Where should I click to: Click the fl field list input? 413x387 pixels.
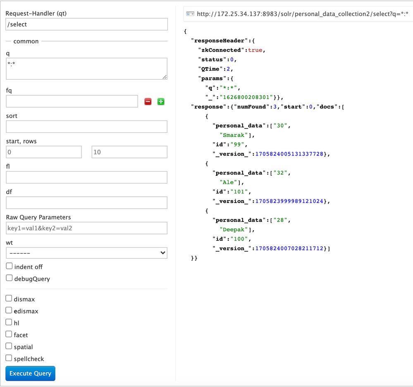pos(87,177)
